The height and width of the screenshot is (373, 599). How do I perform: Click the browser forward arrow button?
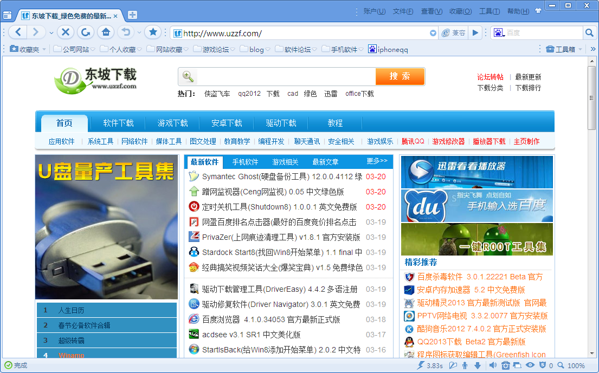(x=36, y=32)
